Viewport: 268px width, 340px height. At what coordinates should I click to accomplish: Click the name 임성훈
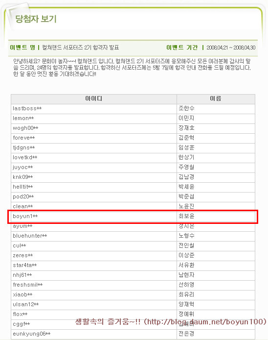(x=186, y=147)
